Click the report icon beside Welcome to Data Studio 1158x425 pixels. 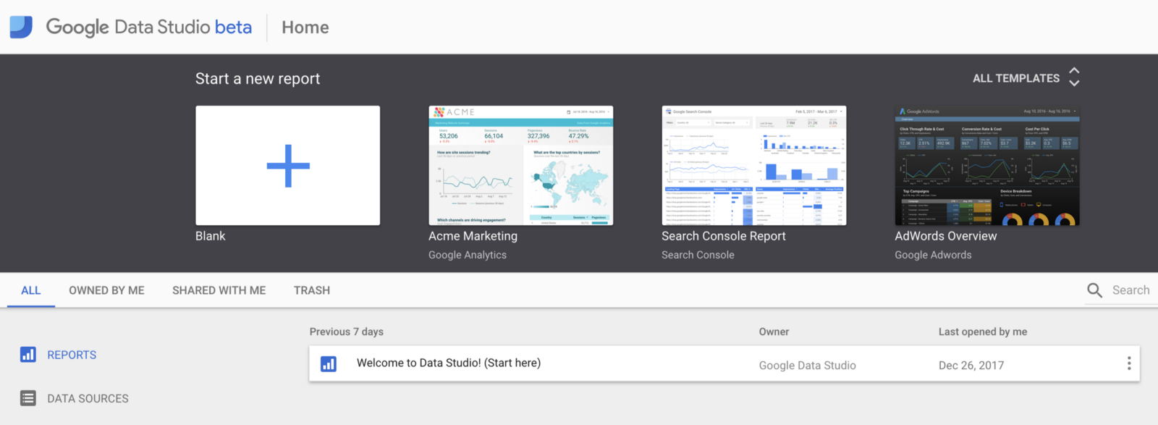329,363
